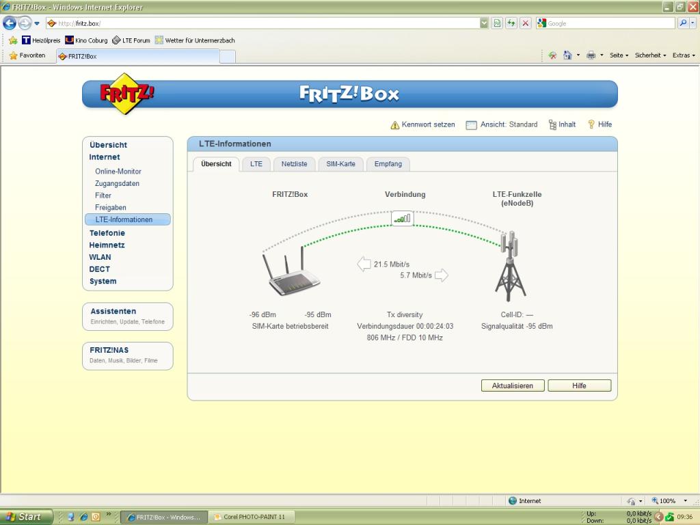Screen dimensions: 700x525
Task: Open Online-Monitor submenu entry
Action: coord(118,172)
